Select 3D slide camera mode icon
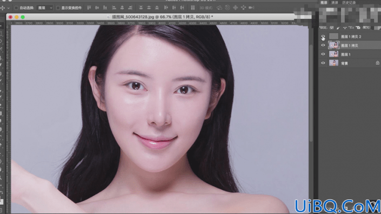Image resolution: width=381 pixels, height=214 pixels. [243, 8]
